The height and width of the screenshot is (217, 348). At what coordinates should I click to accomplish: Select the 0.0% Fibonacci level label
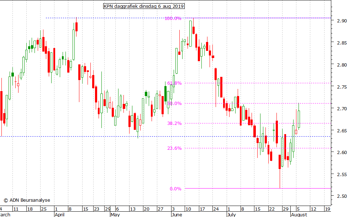pyautogui.click(x=175, y=189)
